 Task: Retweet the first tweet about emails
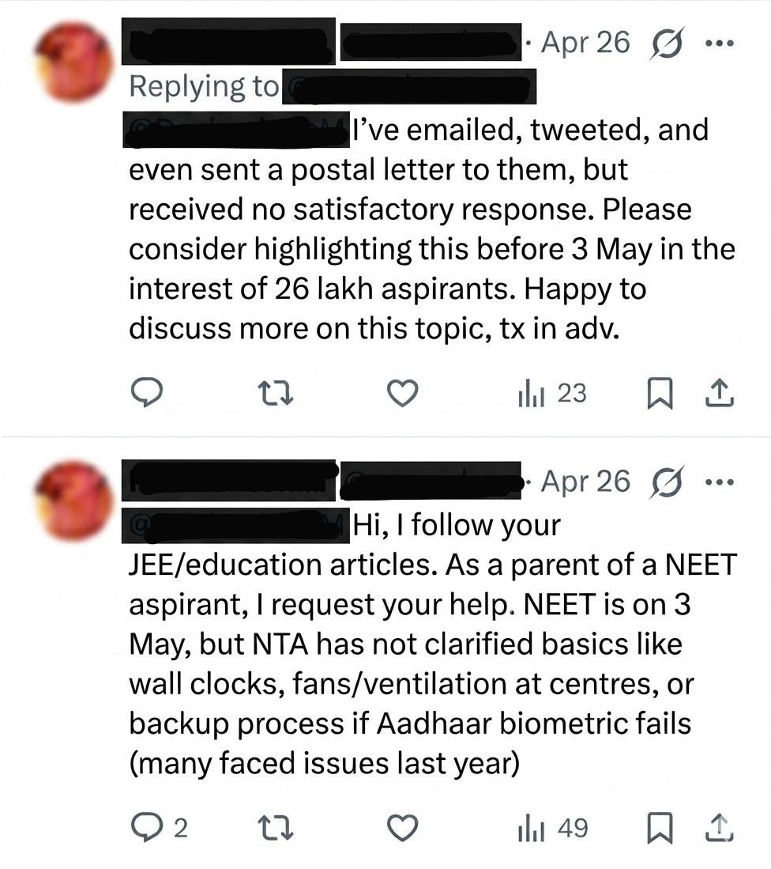point(277,392)
